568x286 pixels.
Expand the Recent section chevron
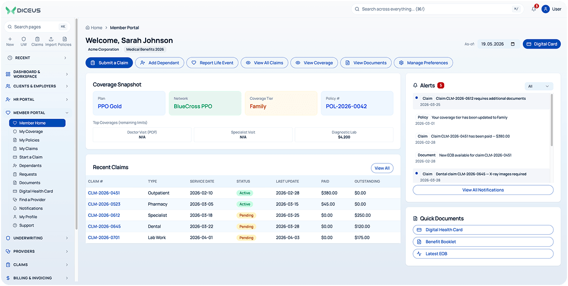[x=65, y=58]
